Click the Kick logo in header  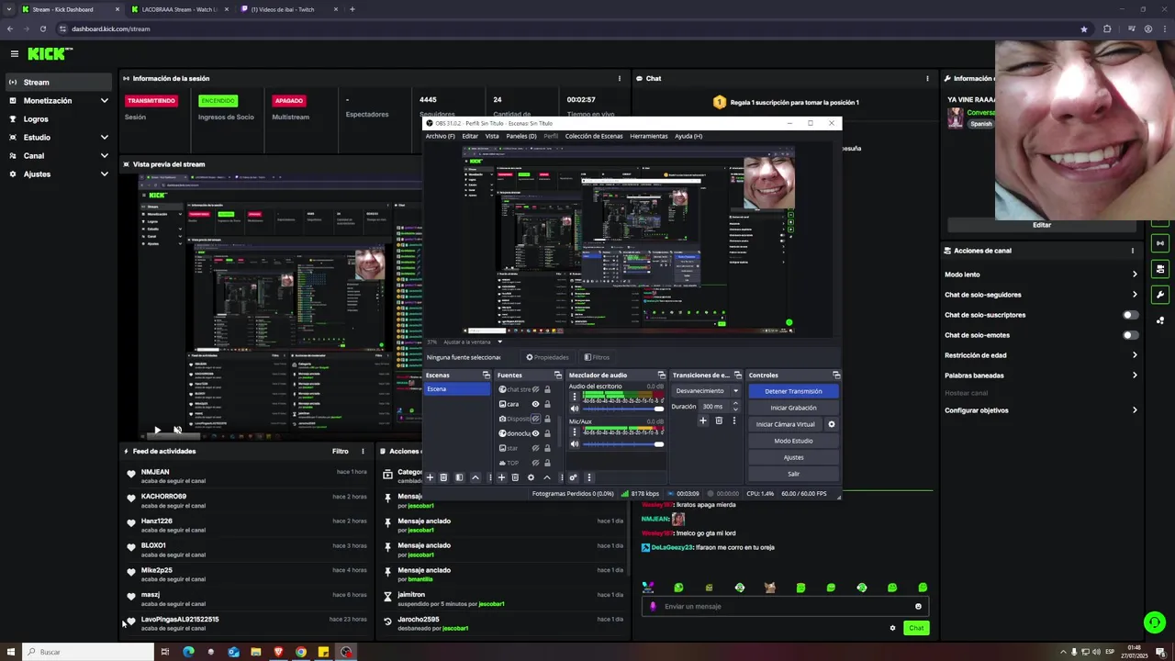(x=50, y=54)
